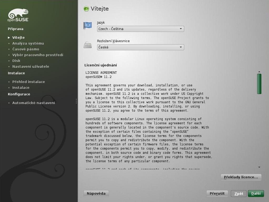Select Vítejte step in sidebar
269x202 pixels.
click(18, 37)
